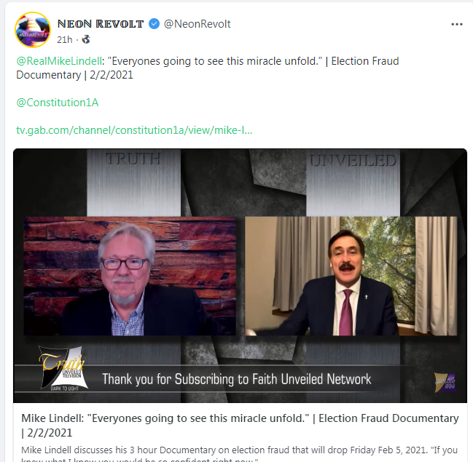The width and height of the screenshot is (473, 462).
Task: Open the video preview thumbnail
Action: [240, 276]
